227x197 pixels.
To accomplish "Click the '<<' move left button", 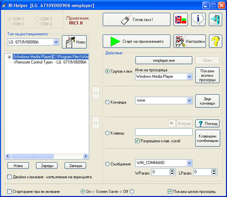I will coord(96,93).
